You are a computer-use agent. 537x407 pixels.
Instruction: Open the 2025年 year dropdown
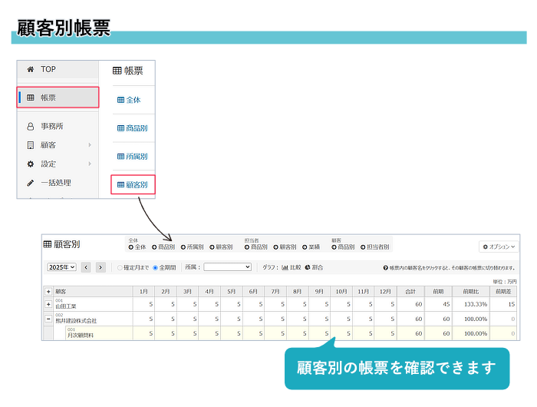[x=61, y=267]
